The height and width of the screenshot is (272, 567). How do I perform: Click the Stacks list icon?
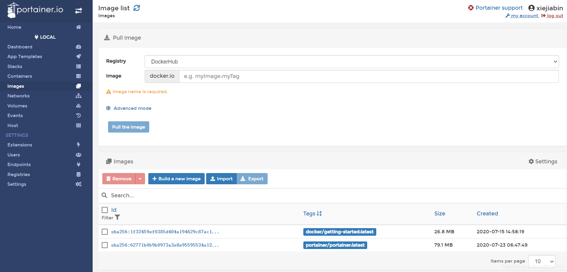pyautogui.click(x=78, y=67)
